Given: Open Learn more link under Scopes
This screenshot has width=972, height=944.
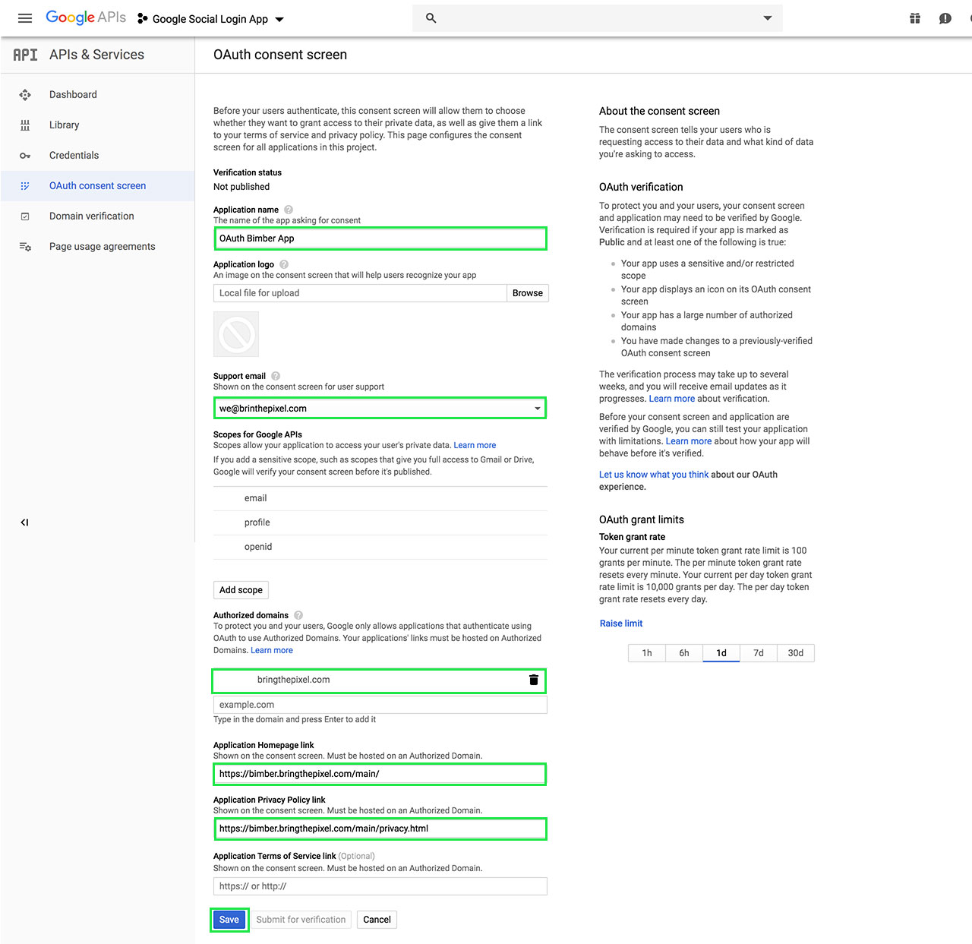Looking at the screenshot, I should pos(475,446).
